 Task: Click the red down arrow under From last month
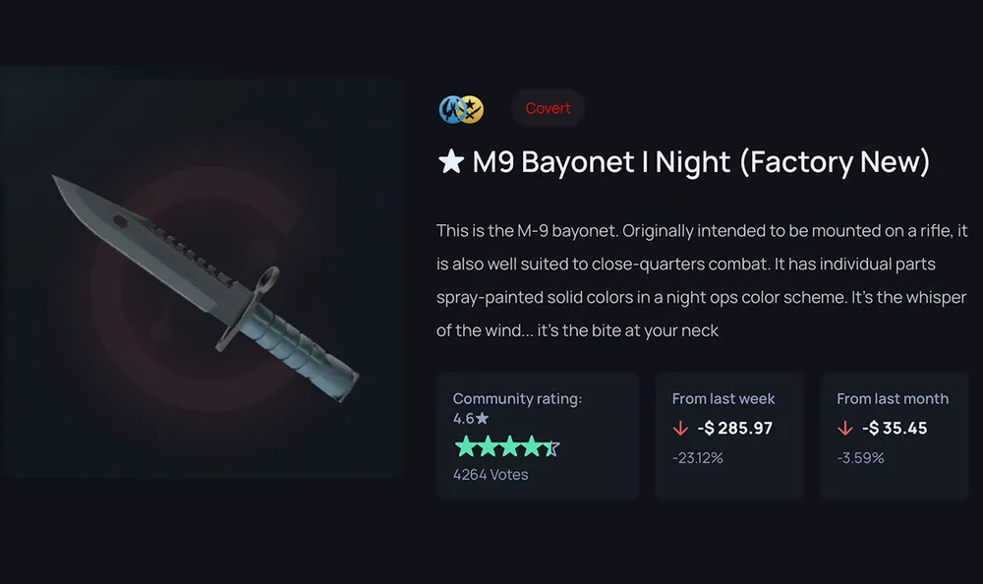tap(845, 429)
